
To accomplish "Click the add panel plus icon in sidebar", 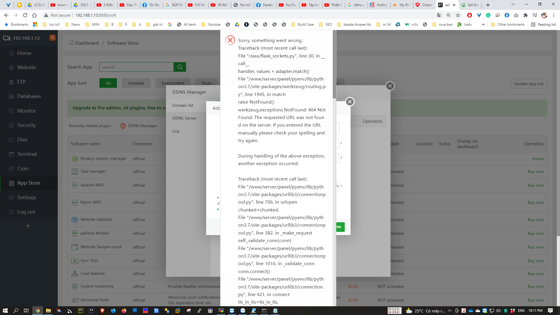I will pos(28,226).
